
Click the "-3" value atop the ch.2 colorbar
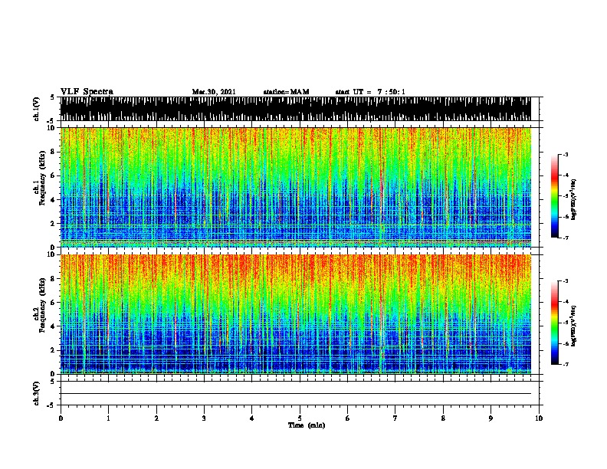pyautogui.click(x=565, y=281)
